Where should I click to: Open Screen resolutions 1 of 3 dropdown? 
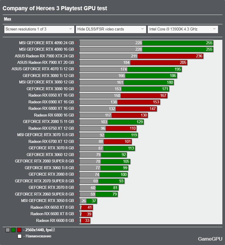39,29
